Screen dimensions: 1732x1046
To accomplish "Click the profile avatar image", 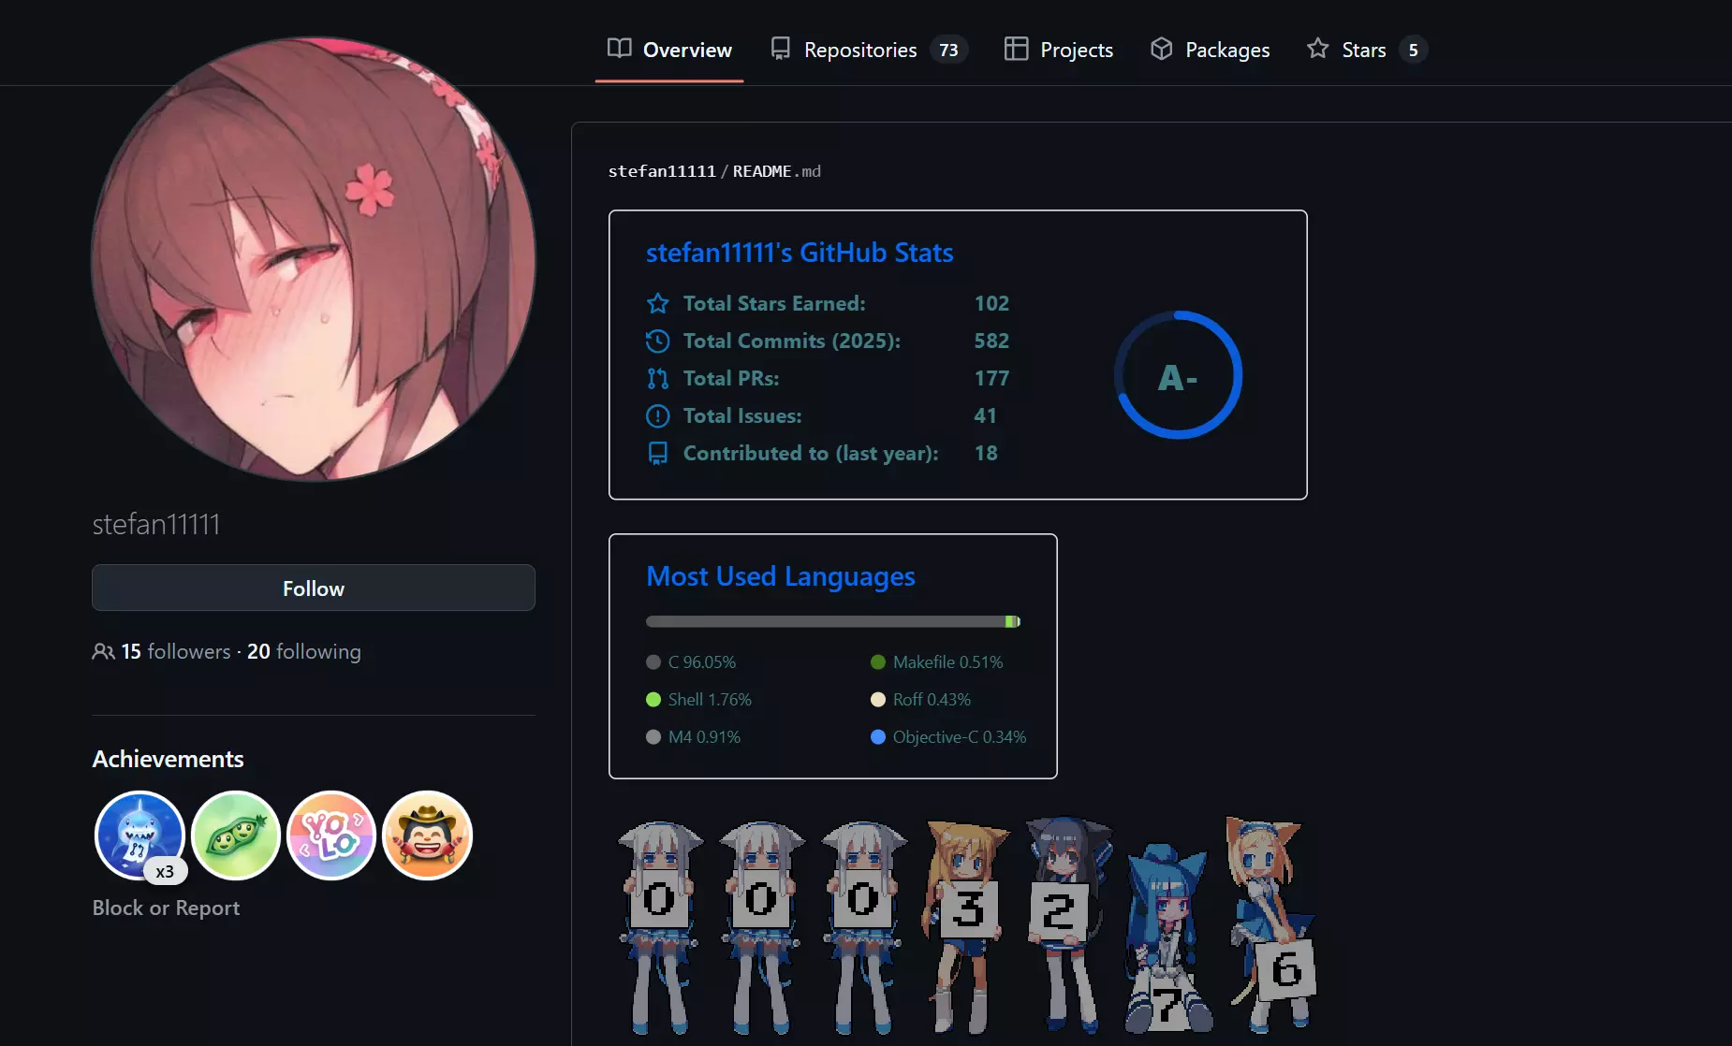I will point(314,259).
